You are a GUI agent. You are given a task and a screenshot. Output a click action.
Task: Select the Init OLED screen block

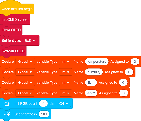(15, 19)
